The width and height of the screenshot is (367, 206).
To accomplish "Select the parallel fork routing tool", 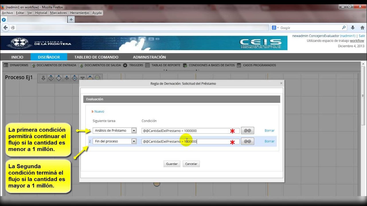I will pyautogui.click(x=67, y=78).
